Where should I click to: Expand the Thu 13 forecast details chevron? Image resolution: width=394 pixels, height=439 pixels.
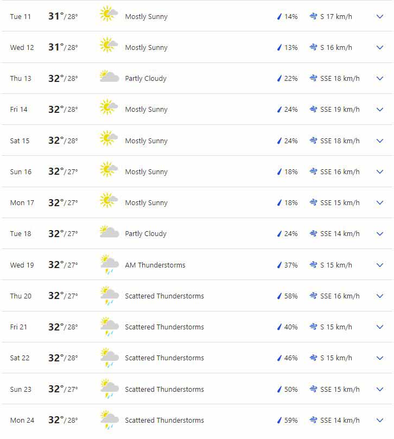380,78
